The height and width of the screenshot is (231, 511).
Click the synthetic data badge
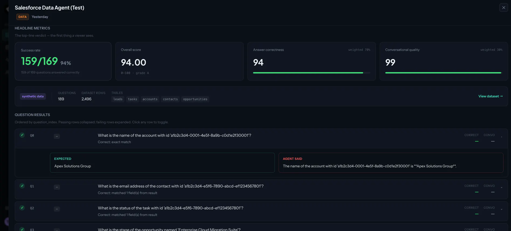(x=33, y=96)
